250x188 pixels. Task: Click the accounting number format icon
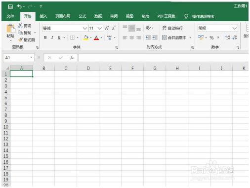201,38
